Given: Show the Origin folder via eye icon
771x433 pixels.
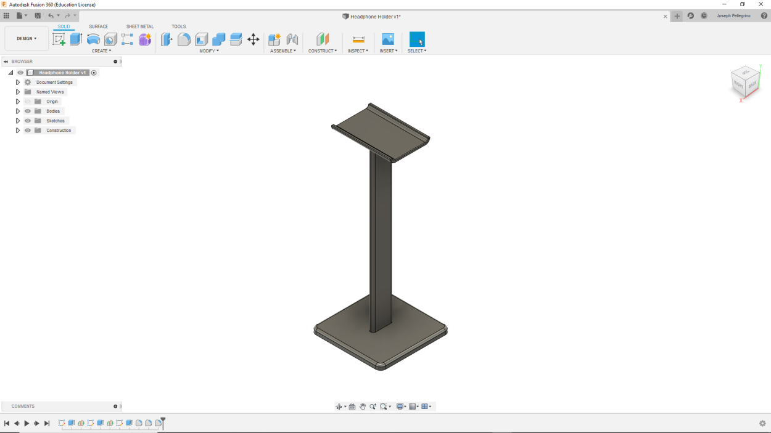Looking at the screenshot, I should click(x=28, y=102).
